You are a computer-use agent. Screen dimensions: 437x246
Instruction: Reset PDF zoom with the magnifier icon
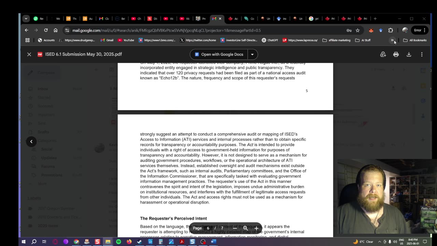pyautogui.click(x=245, y=228)
